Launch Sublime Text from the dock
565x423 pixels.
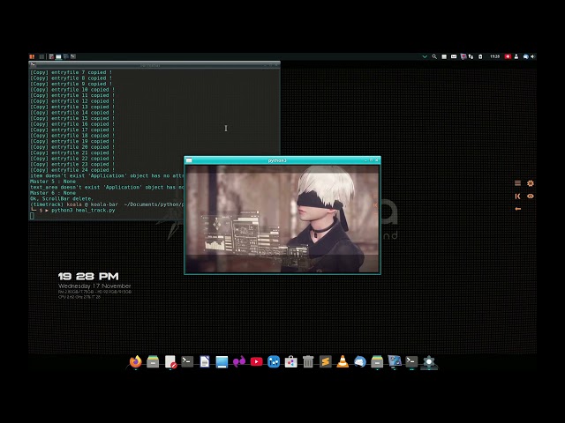(x=326, y=361)
